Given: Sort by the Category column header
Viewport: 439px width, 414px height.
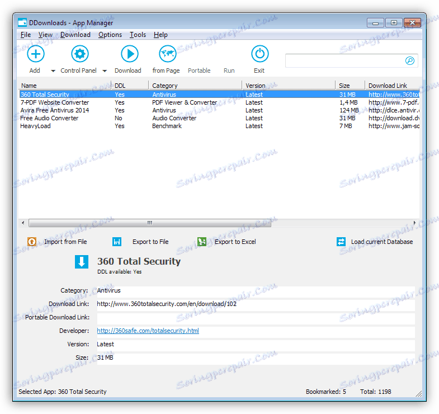Looking at the screenshot, I should [195, 86].
